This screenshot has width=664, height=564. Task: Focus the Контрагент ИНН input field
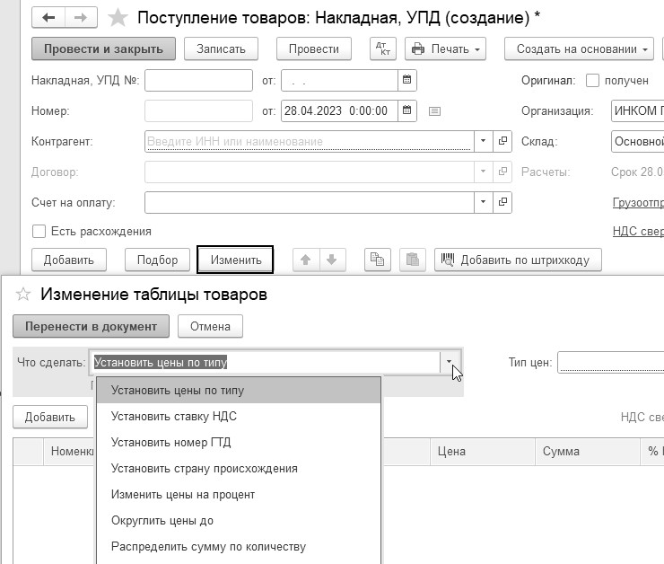pyautogui.click(x=310, y=141)
